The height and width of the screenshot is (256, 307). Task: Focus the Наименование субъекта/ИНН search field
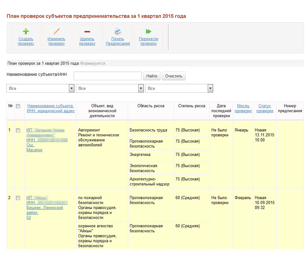coord(108,76)
